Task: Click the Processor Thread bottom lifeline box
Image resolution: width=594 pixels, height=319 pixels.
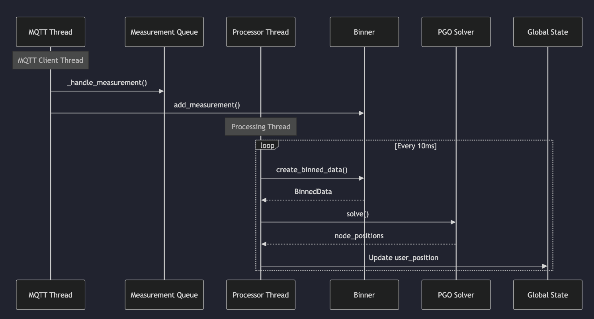Action: point(260,295)
